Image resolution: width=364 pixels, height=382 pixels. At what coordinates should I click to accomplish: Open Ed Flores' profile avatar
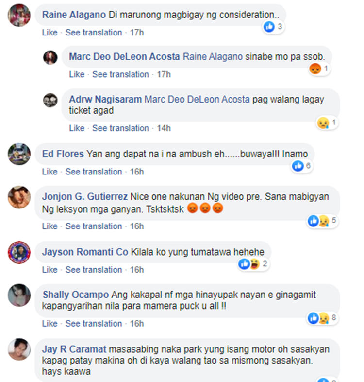(x=19, y=154)
